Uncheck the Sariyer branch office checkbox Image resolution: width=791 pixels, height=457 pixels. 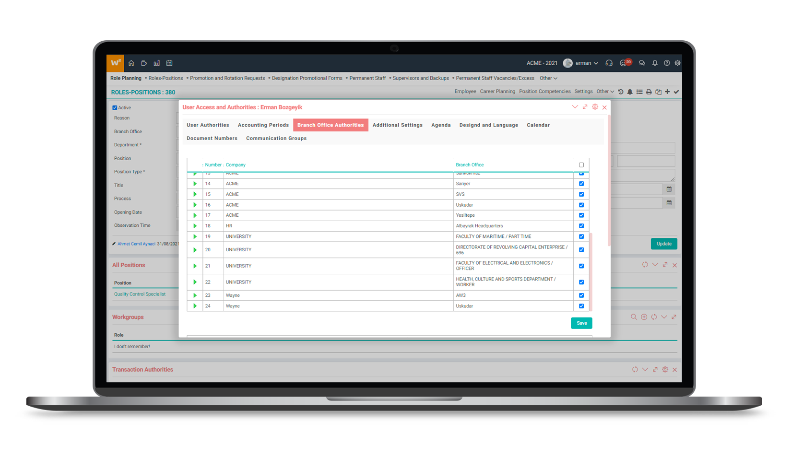click(581, 184)
